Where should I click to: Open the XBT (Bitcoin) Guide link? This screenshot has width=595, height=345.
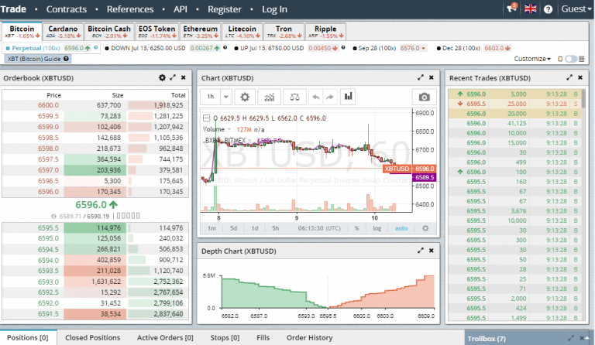(x=38, y=59)
